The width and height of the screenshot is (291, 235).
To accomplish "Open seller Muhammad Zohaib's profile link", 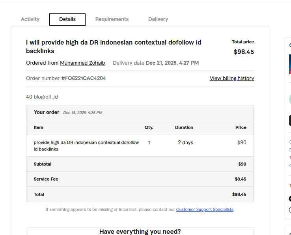I will pos(82,63).
